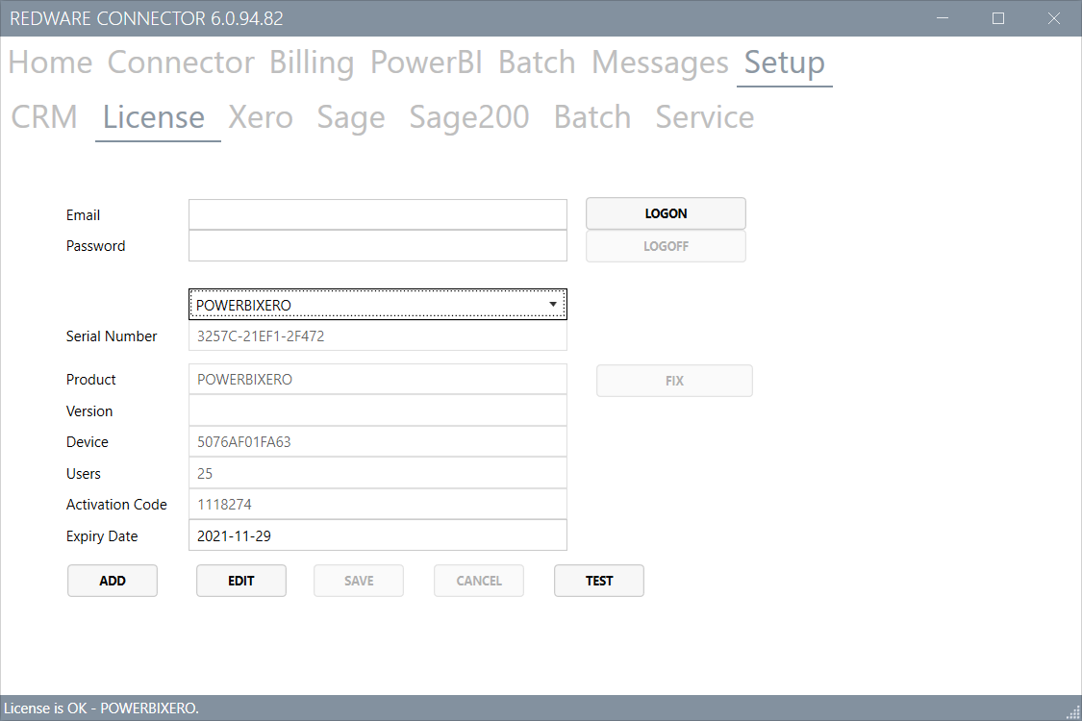The image size is (1082, 721).
Task: Open the Batch sub-tab under Setup
Action: point(592,116)
